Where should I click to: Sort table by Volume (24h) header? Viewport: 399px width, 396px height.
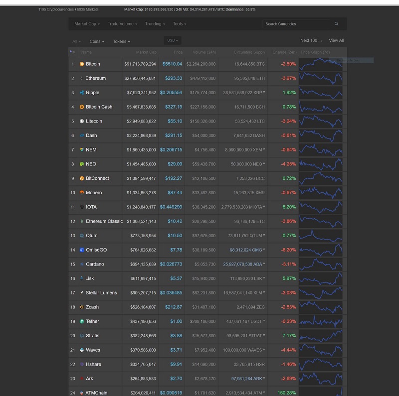[204, 52]
